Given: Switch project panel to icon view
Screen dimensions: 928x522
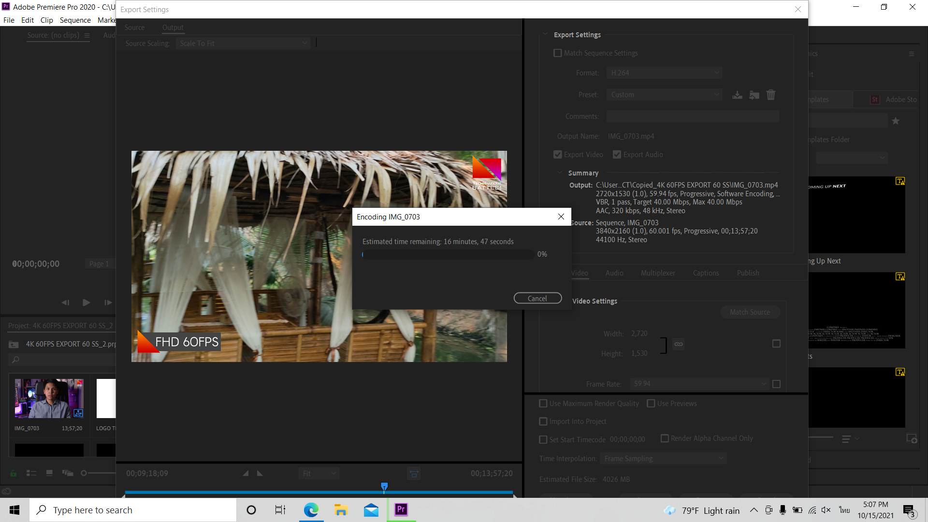Looking at the screenshot, I should coord(49,473).
